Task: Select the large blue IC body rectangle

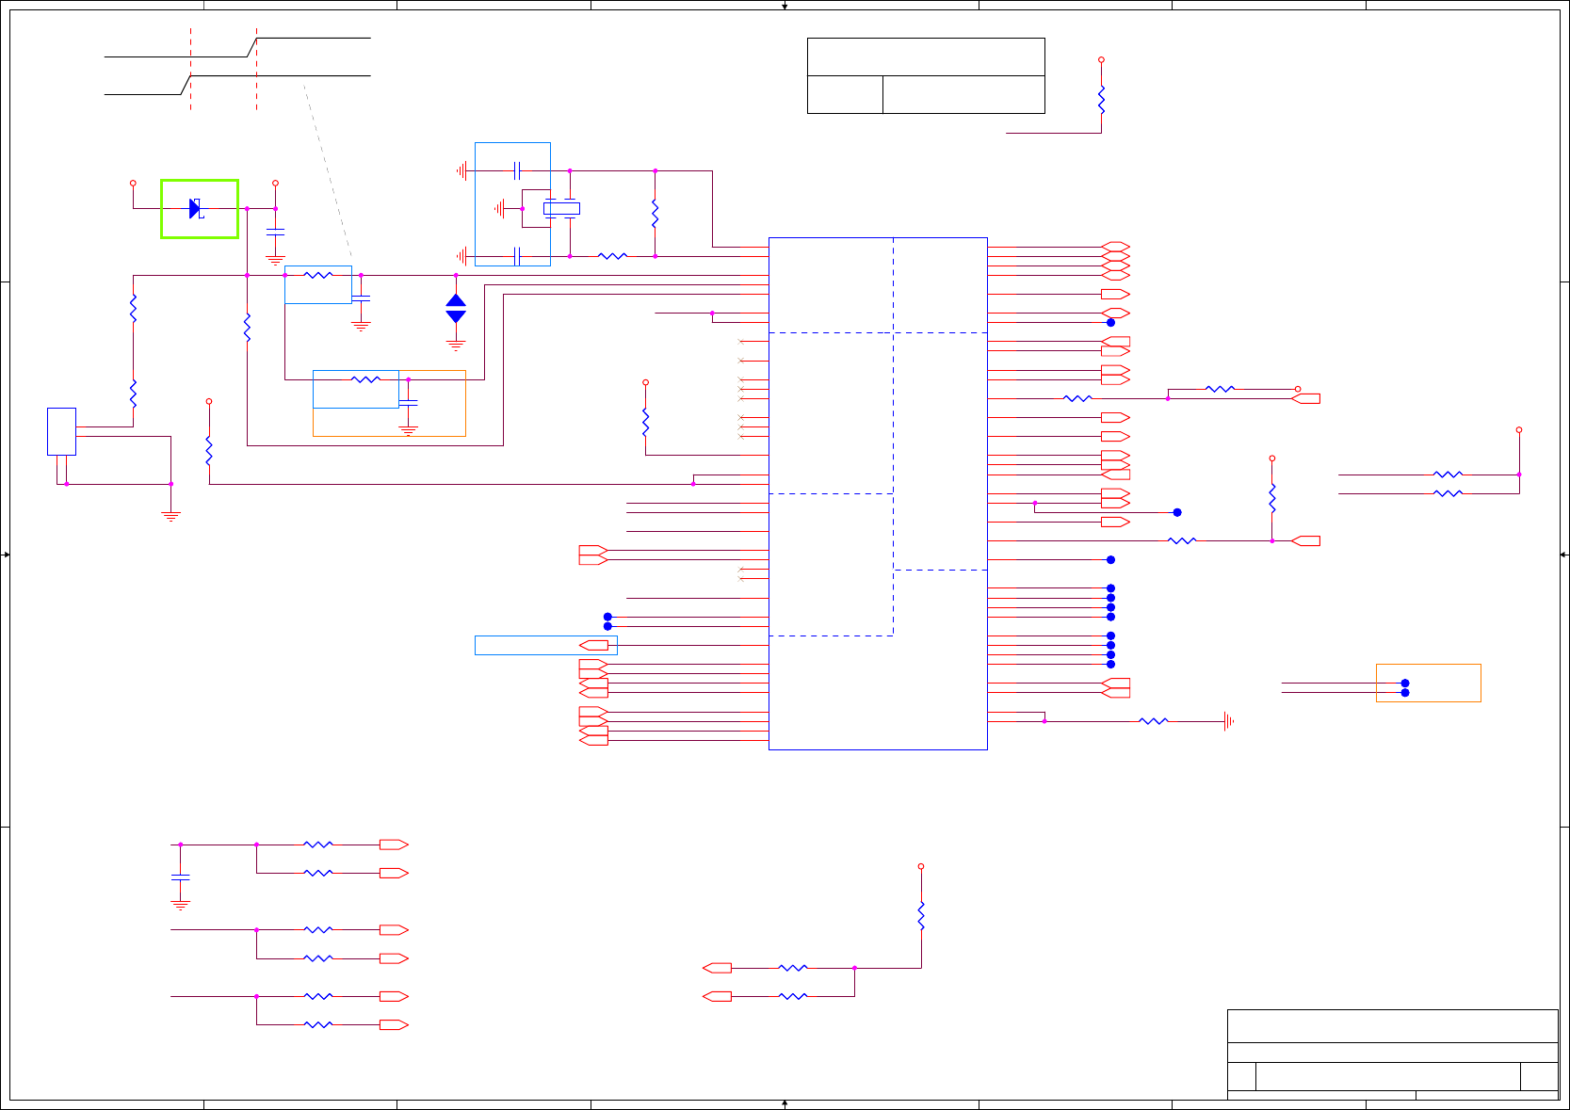Action: [x=878, y=493]
